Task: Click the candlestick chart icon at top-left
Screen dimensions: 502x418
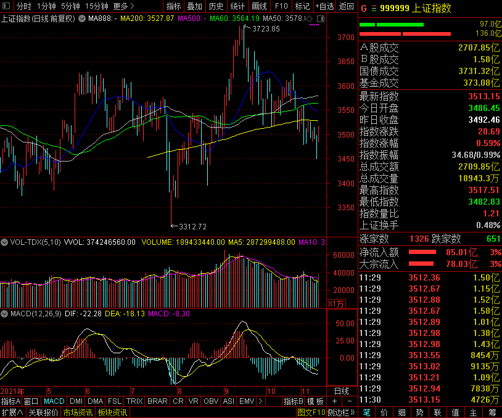Action: 7,6
